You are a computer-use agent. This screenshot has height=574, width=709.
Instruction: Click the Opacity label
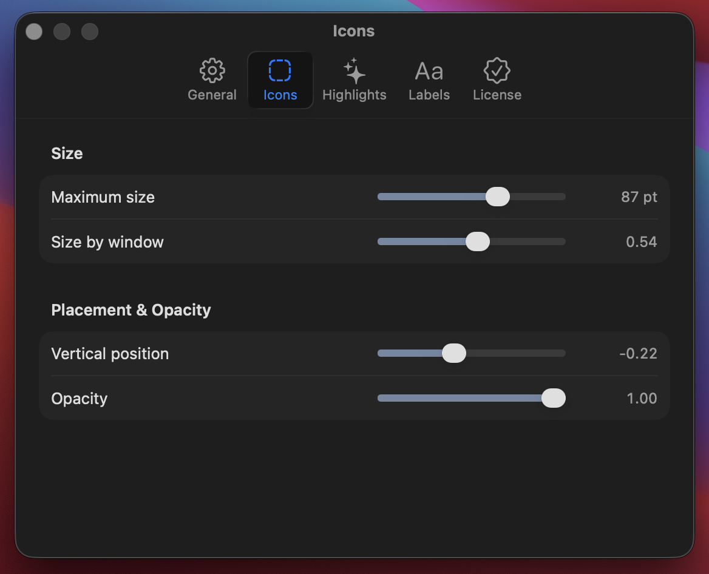(79, 399)
